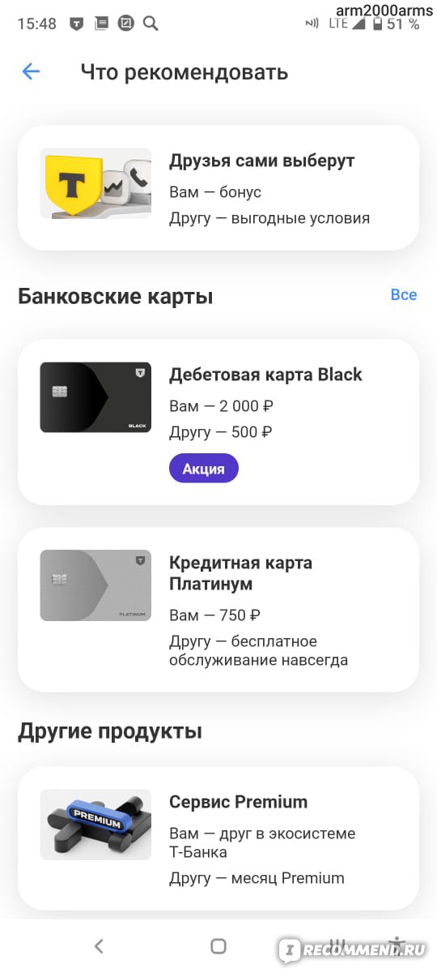Tap the blue back arrow

click(31, 71)
